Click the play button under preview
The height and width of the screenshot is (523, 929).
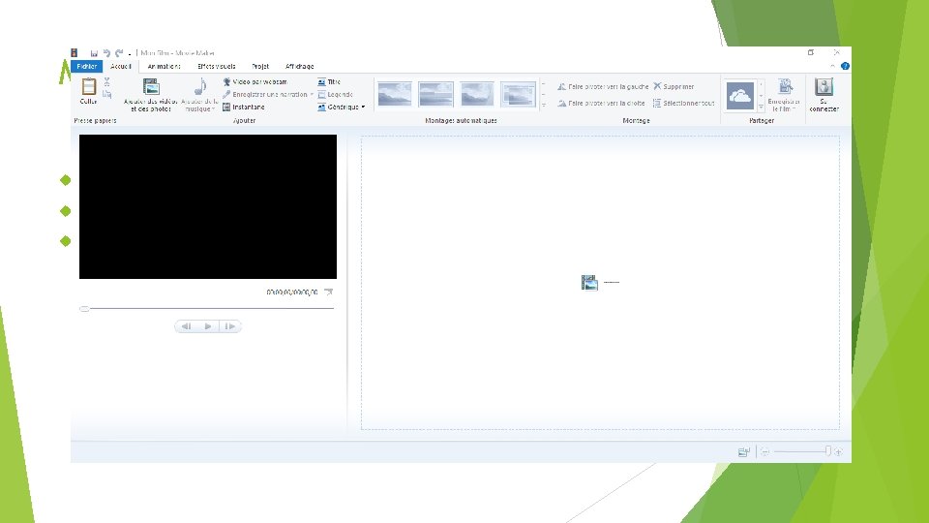pos(208,326)
